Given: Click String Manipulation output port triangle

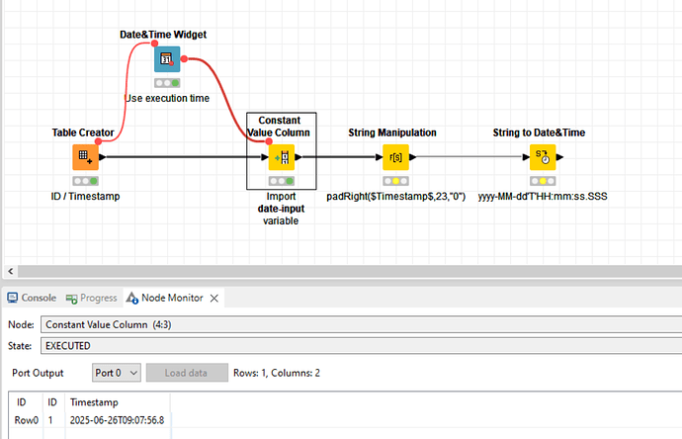Looking at the screenshot, I should click(x=413, y=157).
